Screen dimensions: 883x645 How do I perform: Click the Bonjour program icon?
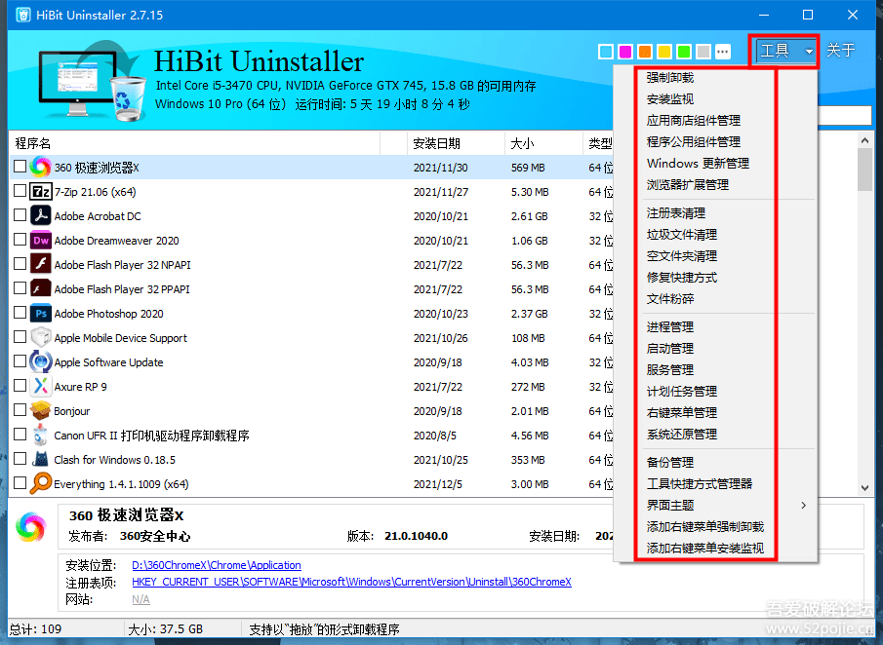pos(41,410)
